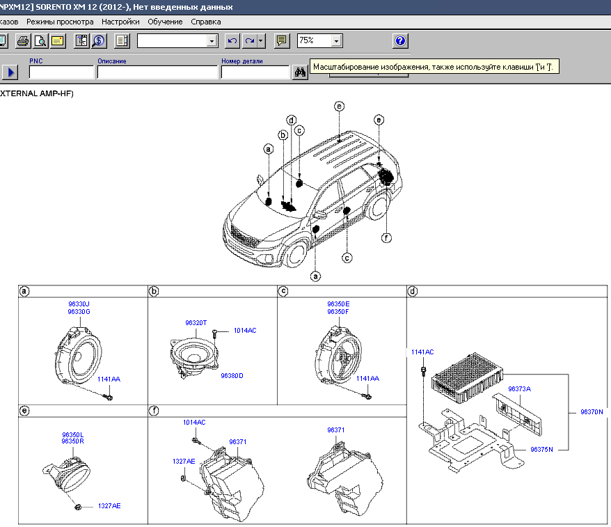Open print preview with magnifier page icon
The height and width of the screenshot is (527, 611).
(x=40, y=41)
